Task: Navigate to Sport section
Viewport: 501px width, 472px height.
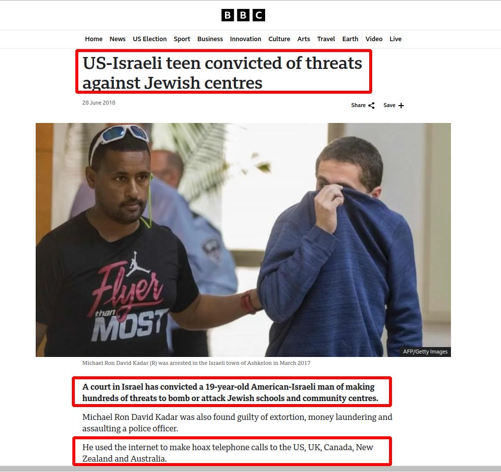Action: [x=182, y=39]
